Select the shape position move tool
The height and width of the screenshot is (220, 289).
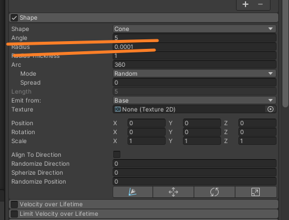(x=173, y=192)
